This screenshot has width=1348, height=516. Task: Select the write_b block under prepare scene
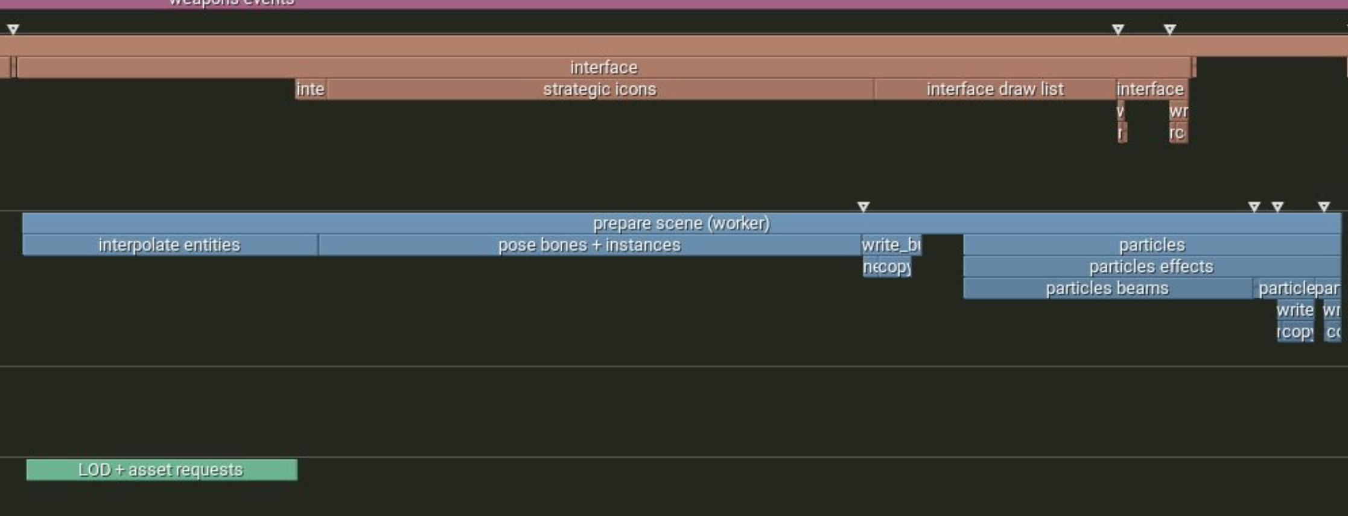[x=891, y=245]
